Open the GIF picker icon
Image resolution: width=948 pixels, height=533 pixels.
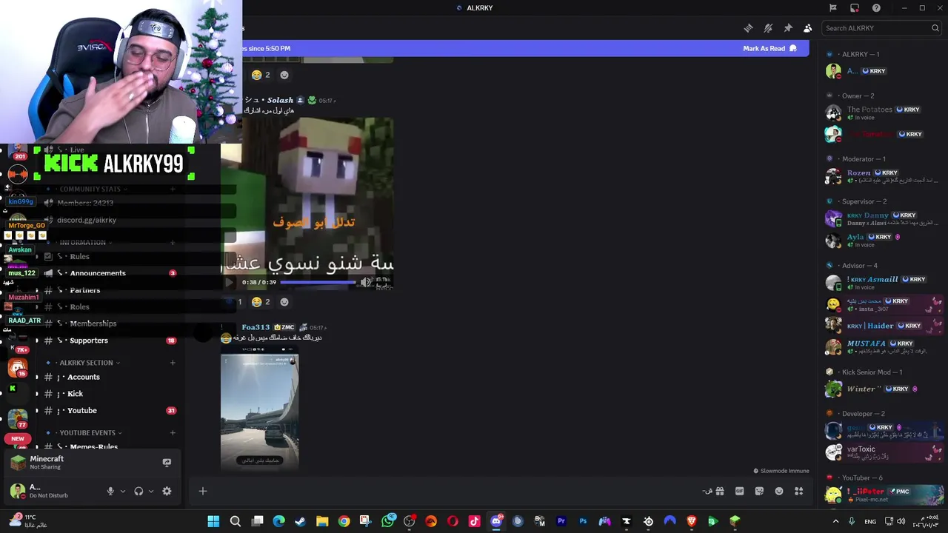(x=739, y=491)
